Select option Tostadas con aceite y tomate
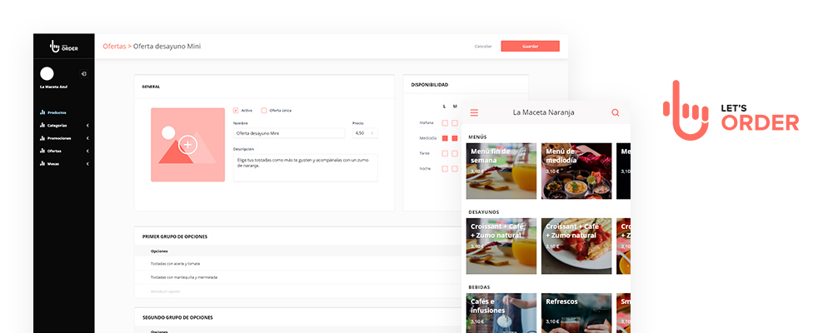This screenshot has height=333, width=833. tap(175, 263)
